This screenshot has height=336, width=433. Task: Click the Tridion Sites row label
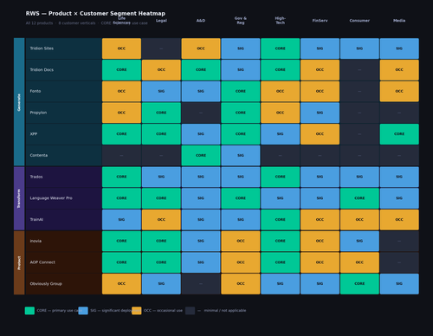pyautogui.click(x=63, y=48)
